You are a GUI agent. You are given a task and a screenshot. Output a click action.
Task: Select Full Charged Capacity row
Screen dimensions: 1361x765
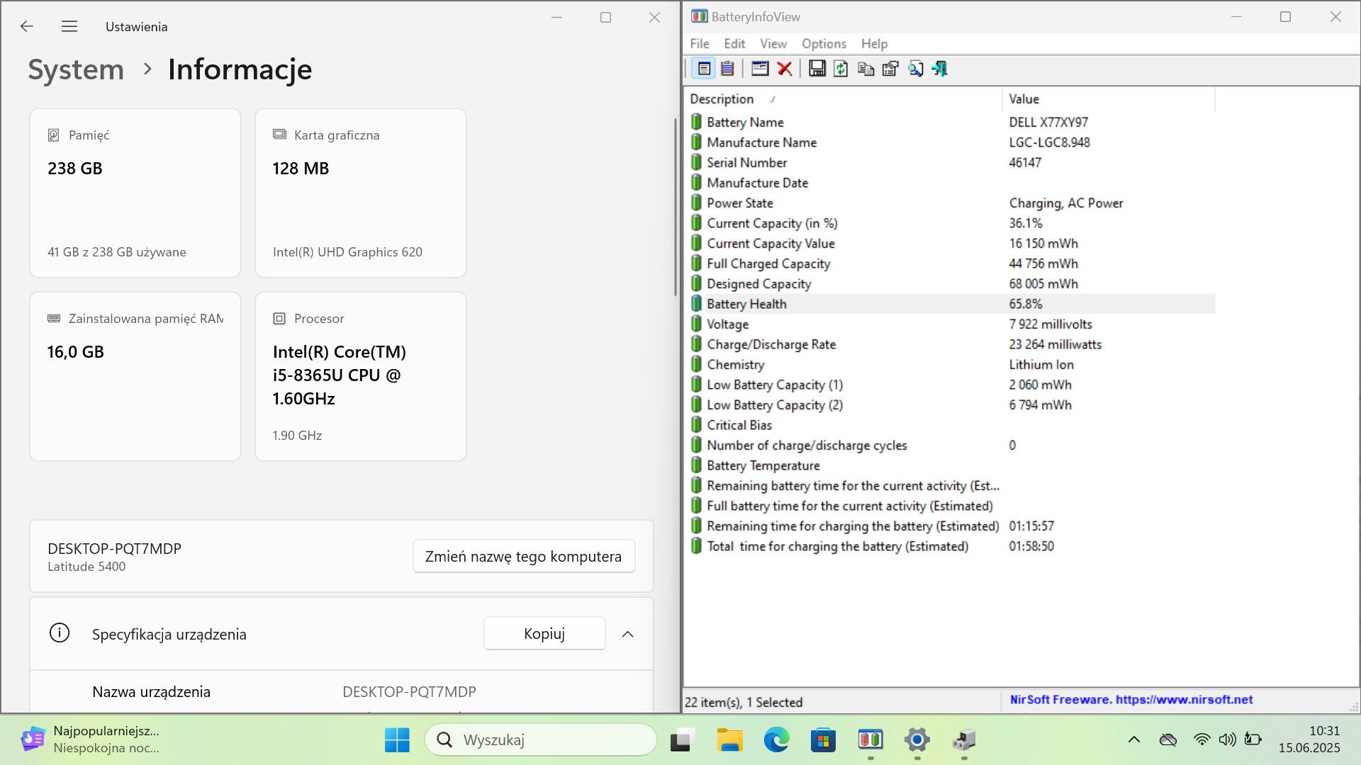(950, 263)
